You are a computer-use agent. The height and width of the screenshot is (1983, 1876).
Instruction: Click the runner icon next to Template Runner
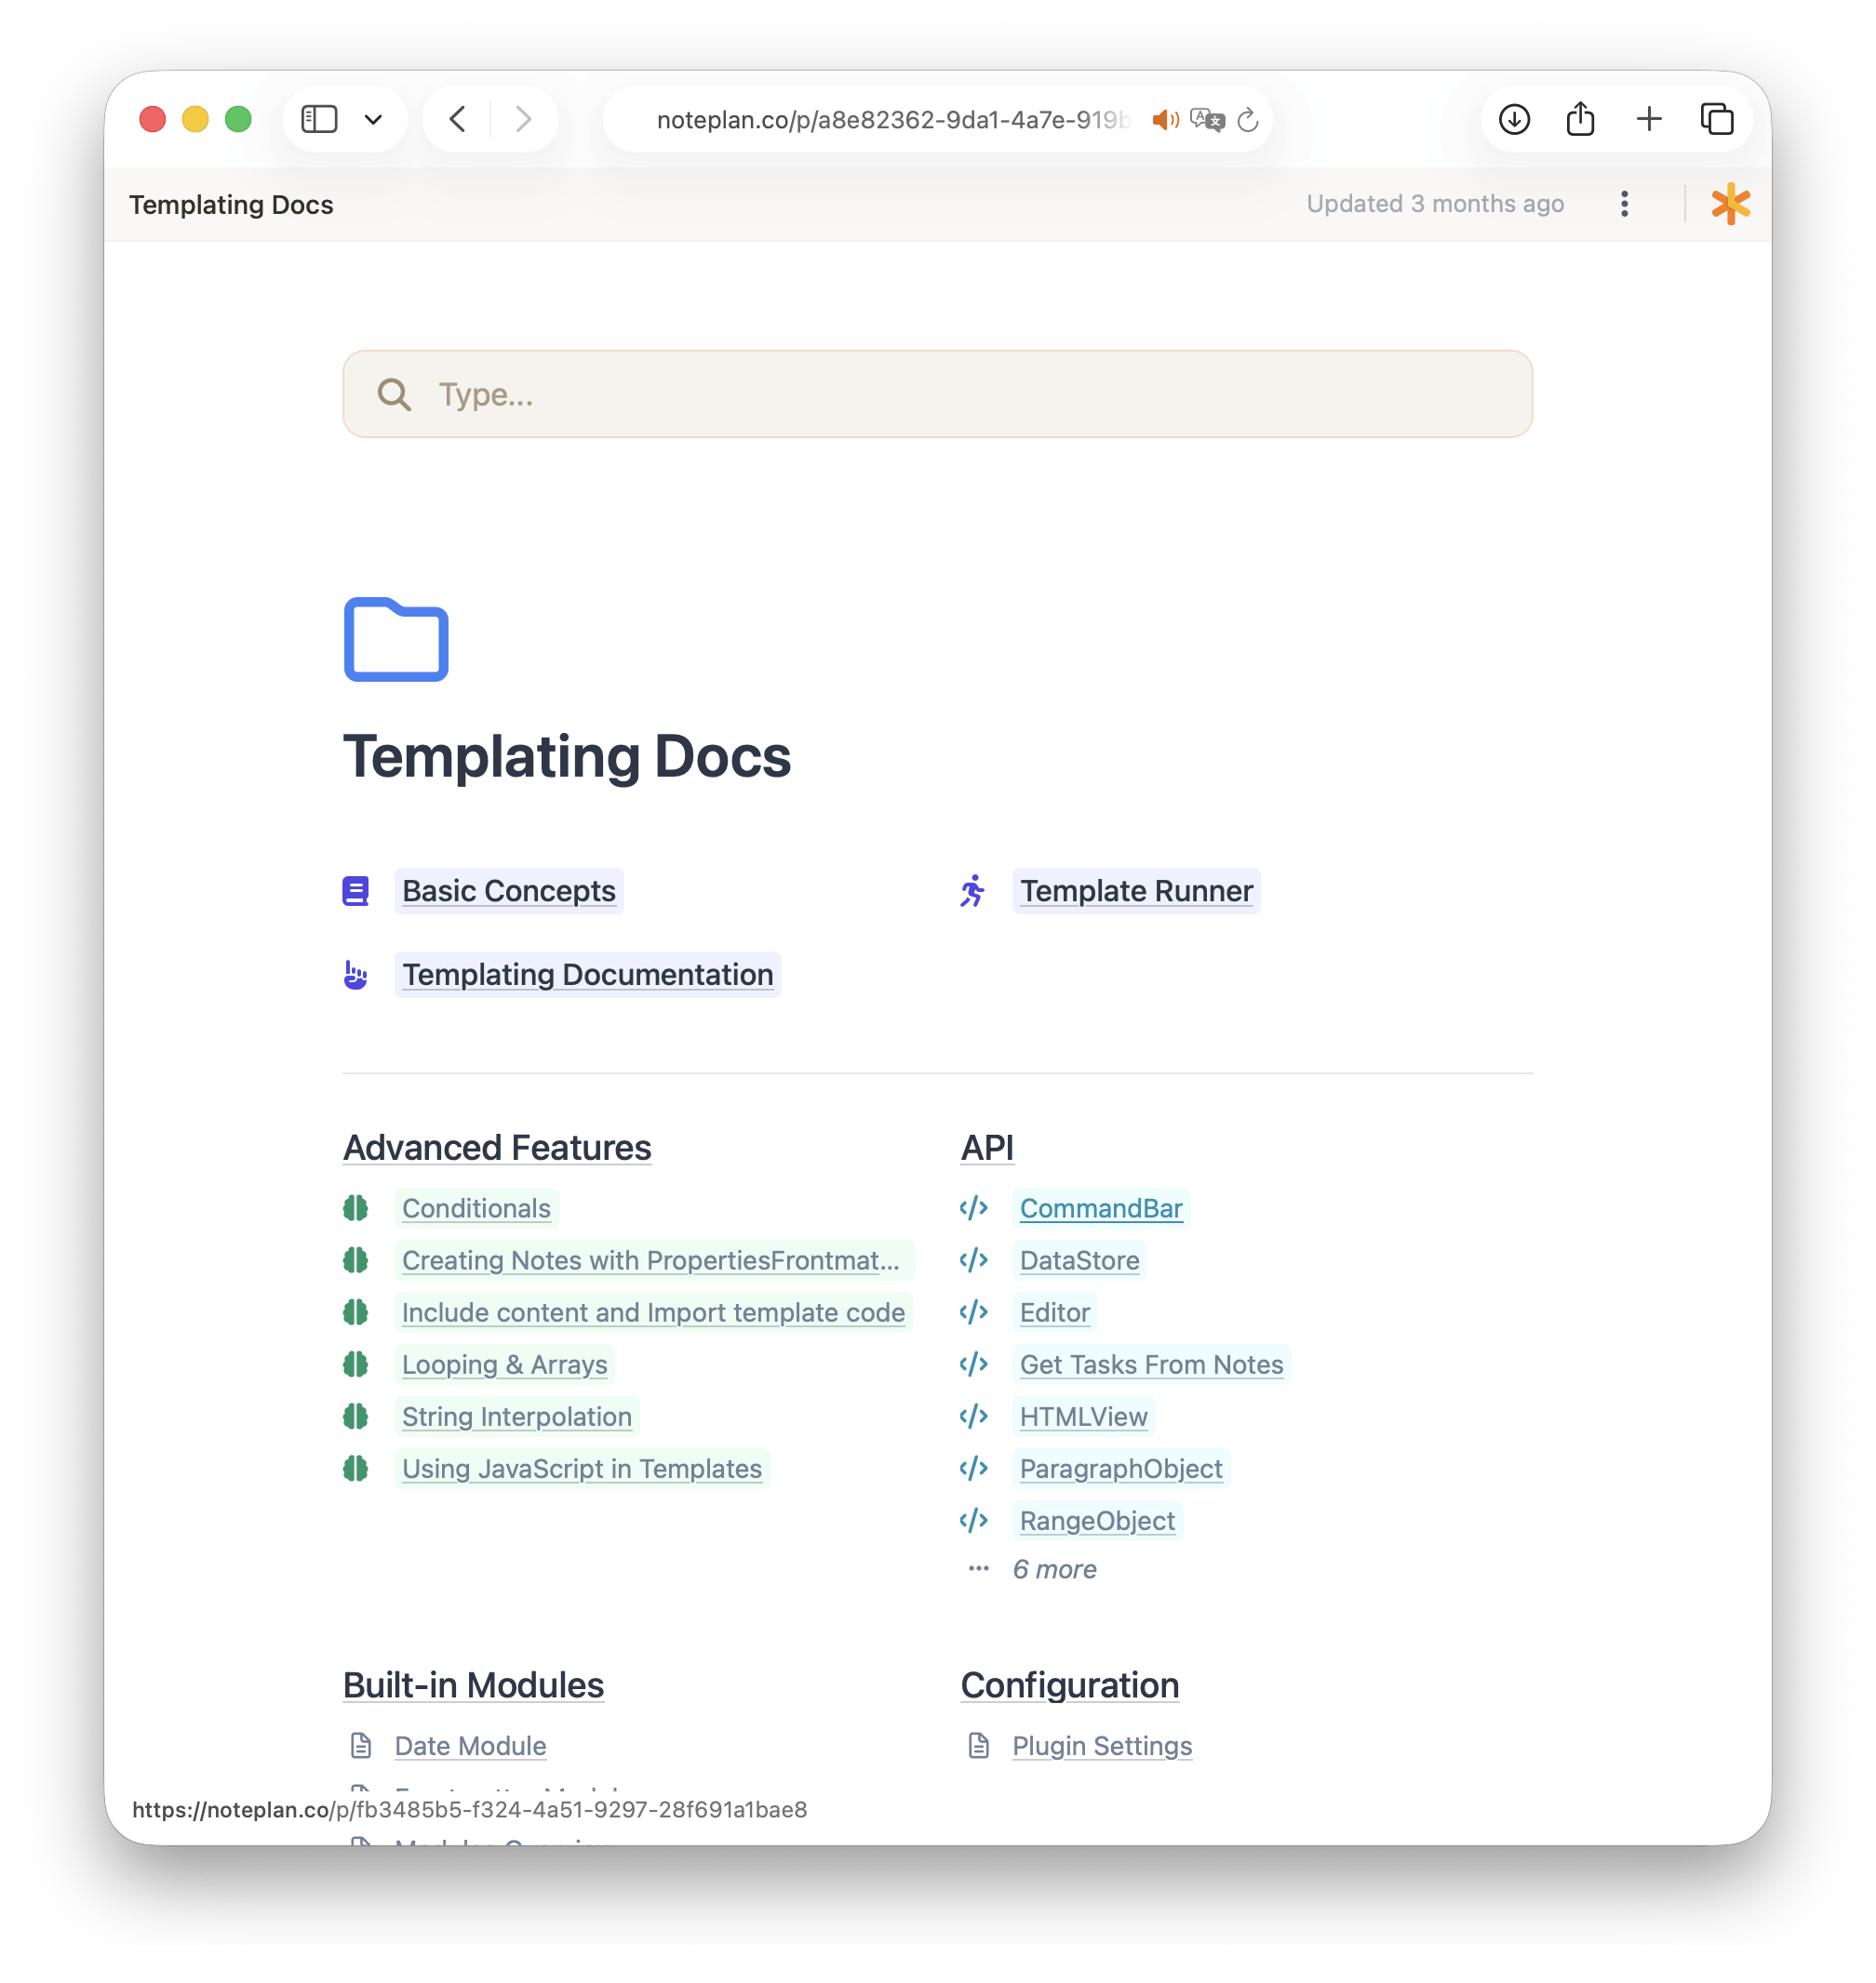972,890
